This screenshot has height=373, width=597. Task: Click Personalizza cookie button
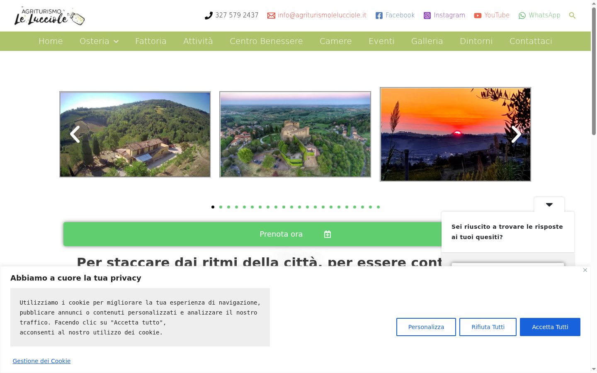(426, 327)
